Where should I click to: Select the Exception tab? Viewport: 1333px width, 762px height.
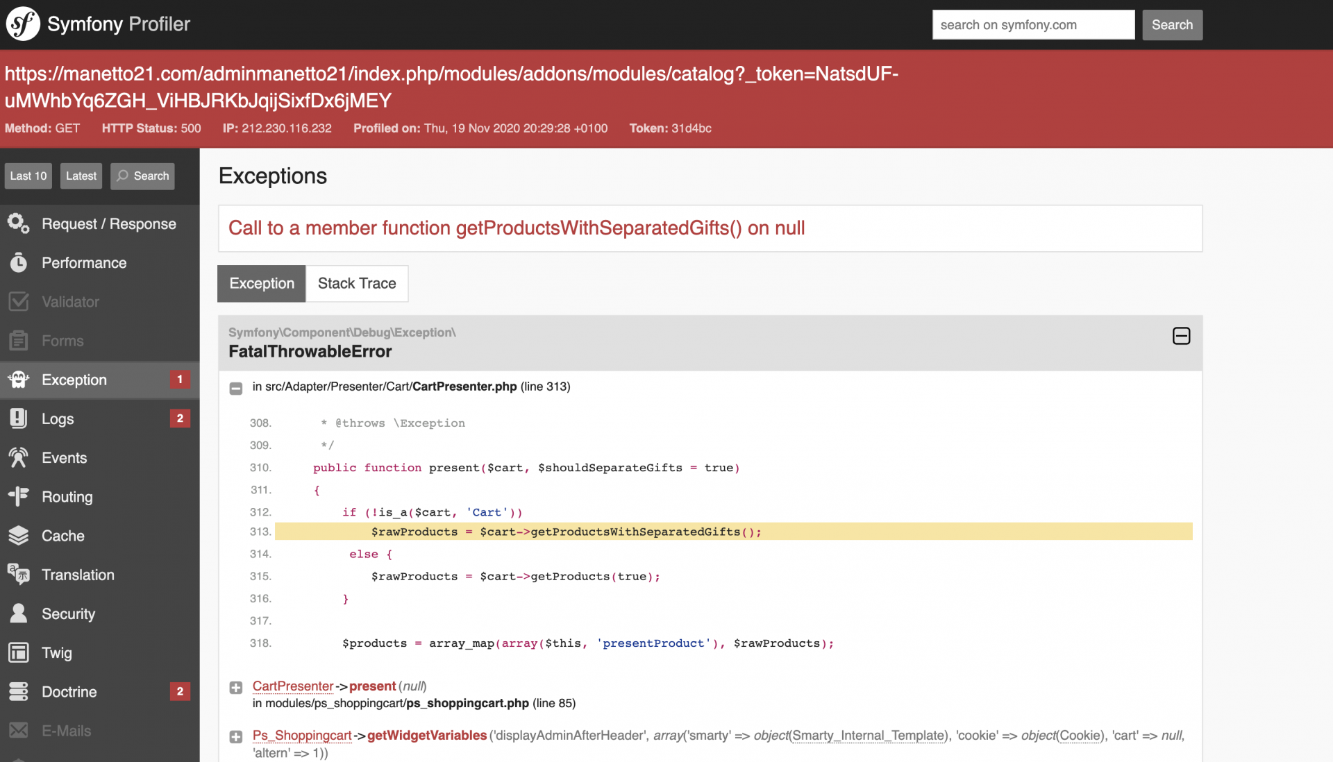click(262, 283)
